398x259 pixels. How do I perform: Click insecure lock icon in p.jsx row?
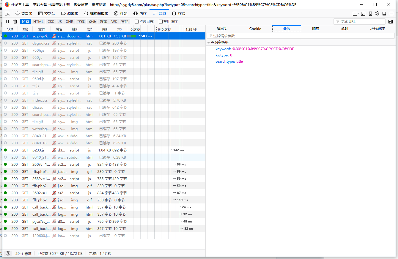point(54,221)
